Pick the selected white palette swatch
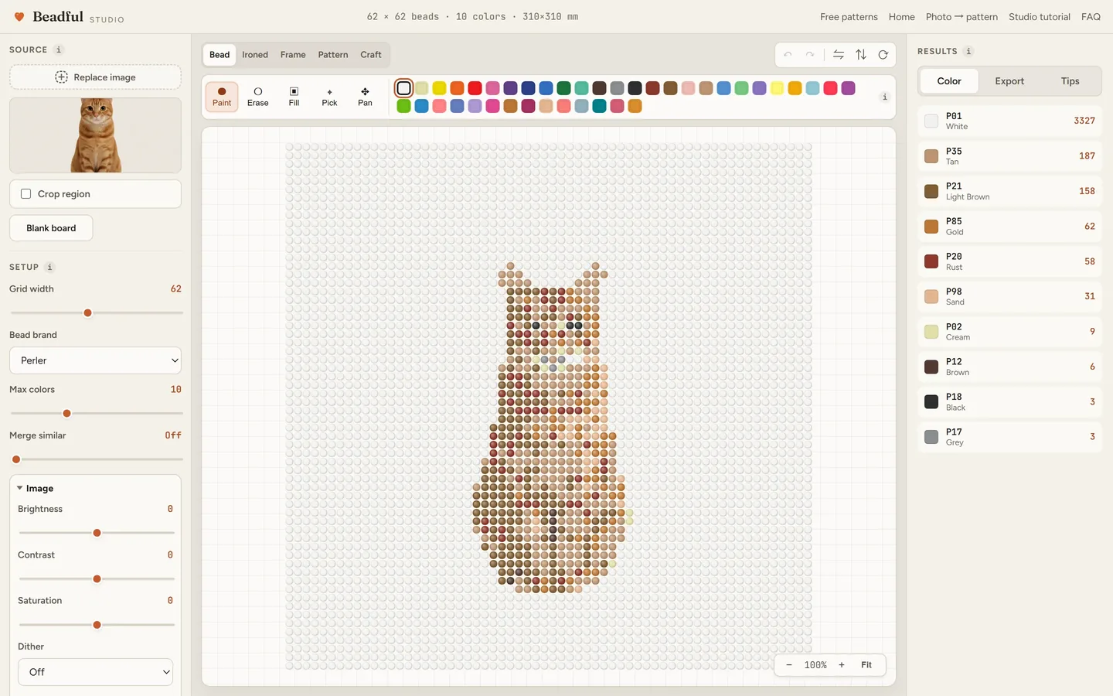The width and height of the screenshot is (1113, 696). (403, 88)
